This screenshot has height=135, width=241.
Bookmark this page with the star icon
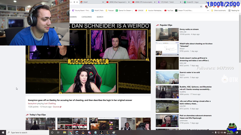point(201,6)
